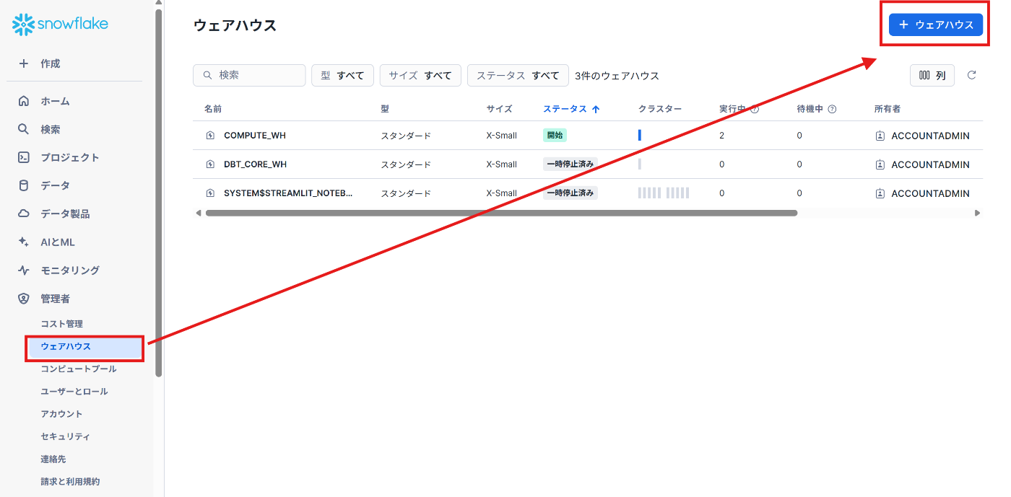Click the activity icon beside モニタリング
The width and height of the screenshot is (1011, 497).
pos(24,271)
